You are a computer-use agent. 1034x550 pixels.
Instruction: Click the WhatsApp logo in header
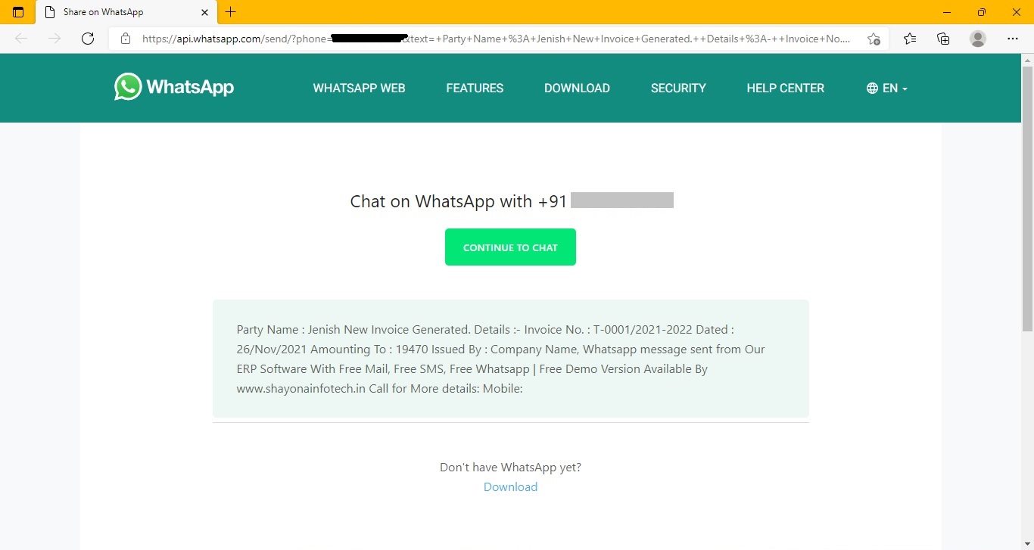tap(174, 87)
